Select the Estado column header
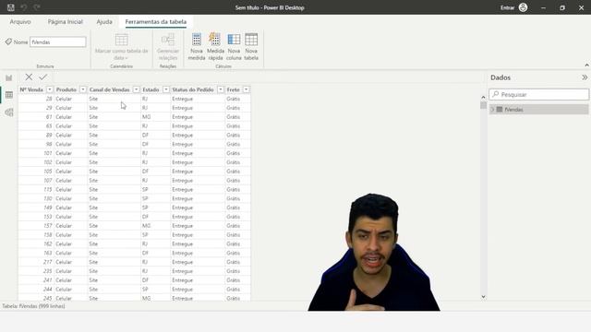Viewport: 591px width, 332px height. [151, 89]
